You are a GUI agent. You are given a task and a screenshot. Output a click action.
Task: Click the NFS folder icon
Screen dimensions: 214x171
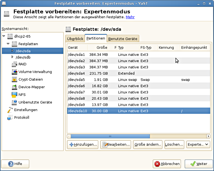coord(14,94)
